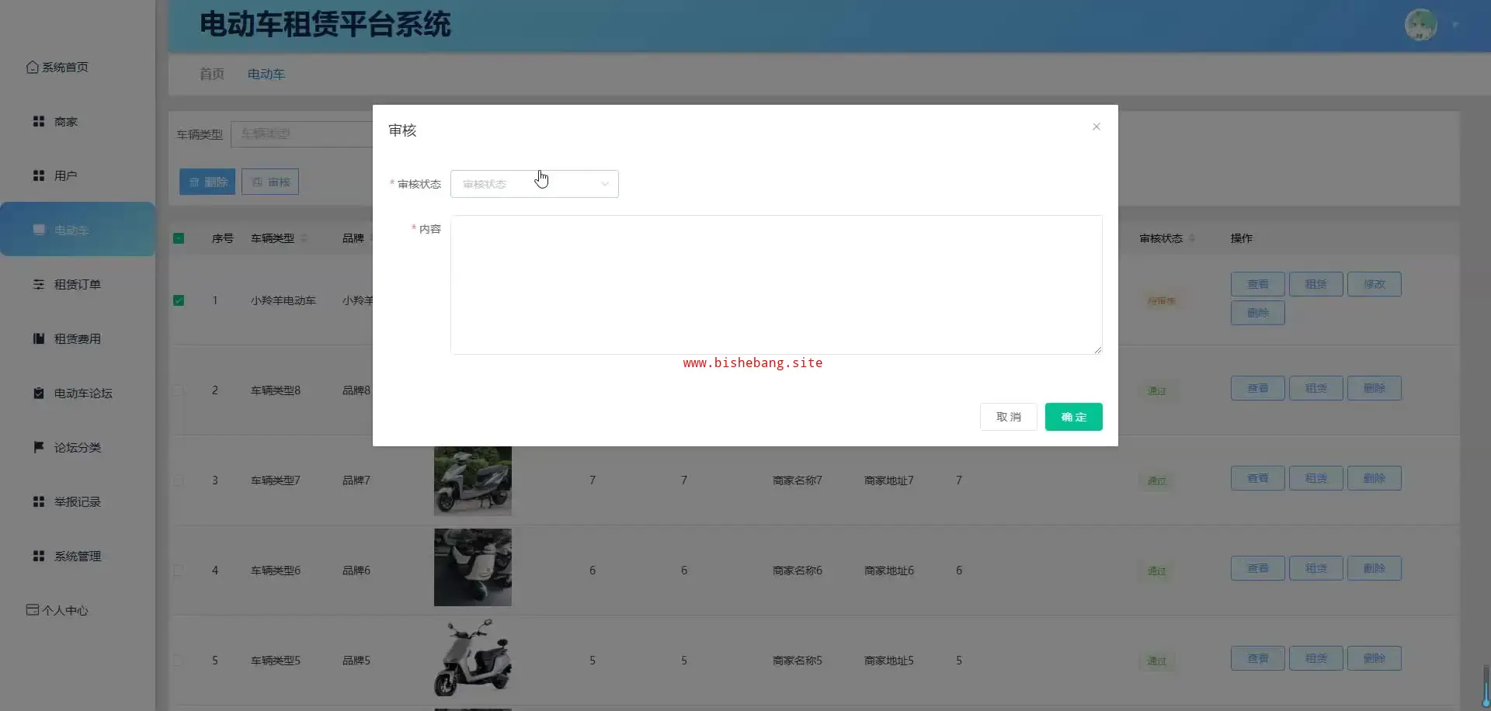Viewport: 1491px width, 711px height.
Task: Check the checkbox for row 3 车辆类型7
Action: tap(179, 480)
